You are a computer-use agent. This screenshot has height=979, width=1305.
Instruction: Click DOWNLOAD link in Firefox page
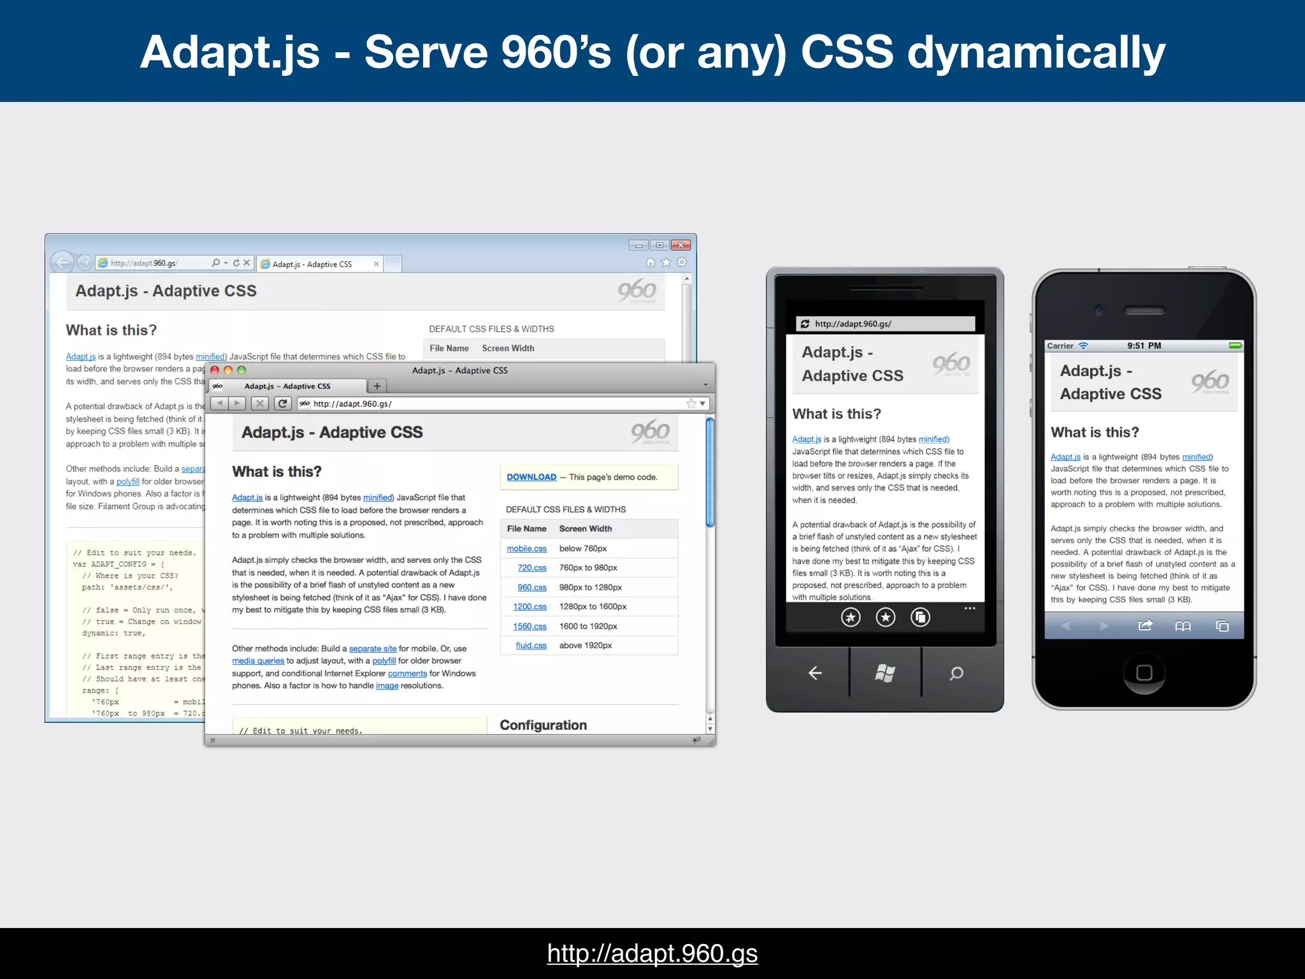coord(531,477)
